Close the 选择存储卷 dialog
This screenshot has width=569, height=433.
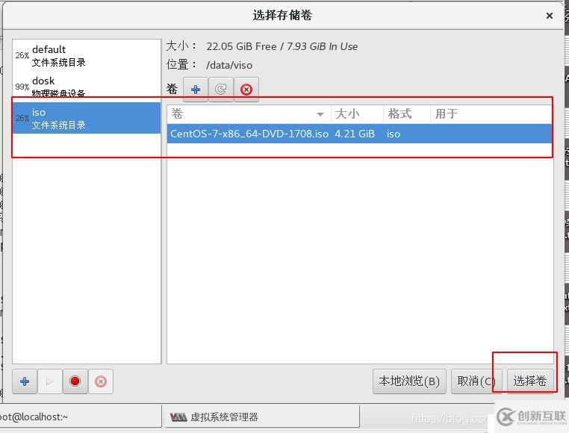(550, 16)
